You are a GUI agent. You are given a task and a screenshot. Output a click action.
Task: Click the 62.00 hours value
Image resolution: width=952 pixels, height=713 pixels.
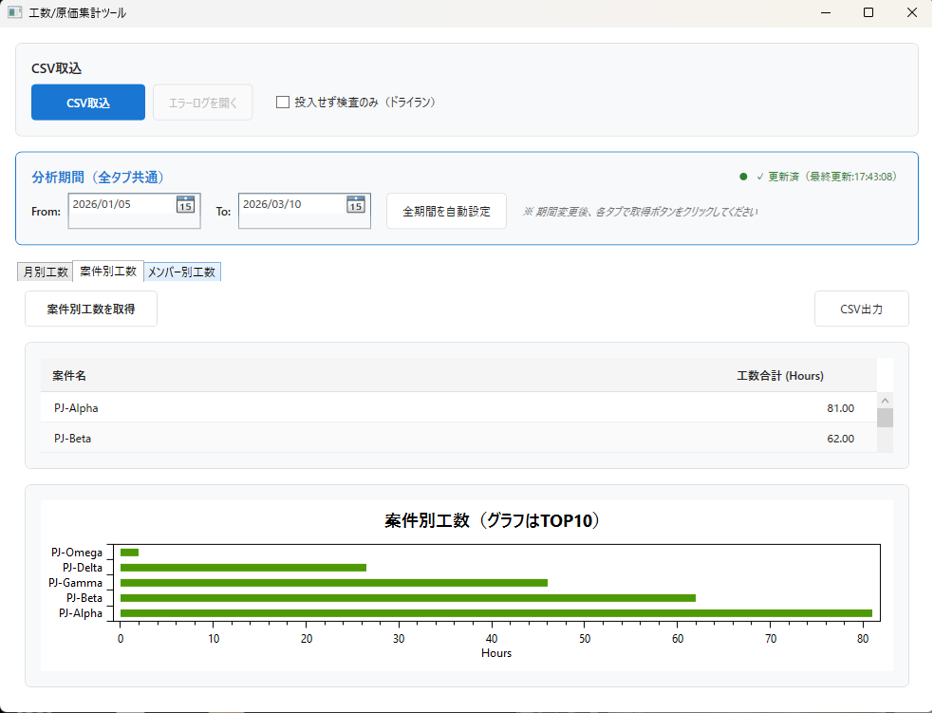[x=840, y=439]
